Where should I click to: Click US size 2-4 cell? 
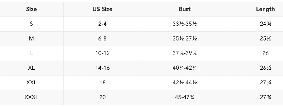[102, 24]
